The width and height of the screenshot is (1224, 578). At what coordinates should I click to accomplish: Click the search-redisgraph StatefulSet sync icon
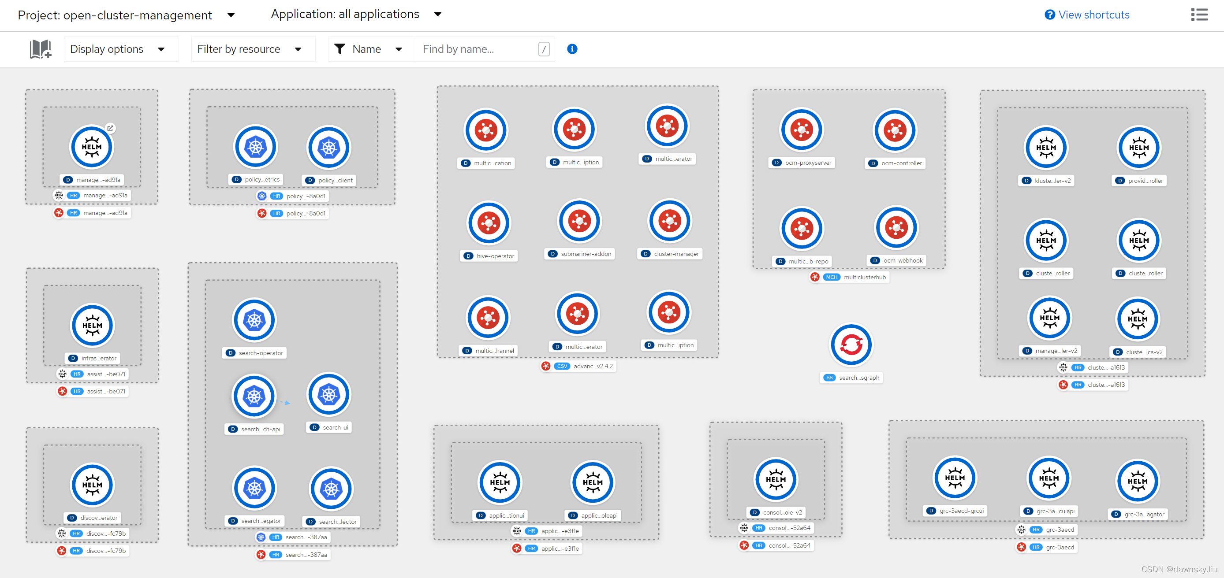pyautogui.click(x=851, y=345)
